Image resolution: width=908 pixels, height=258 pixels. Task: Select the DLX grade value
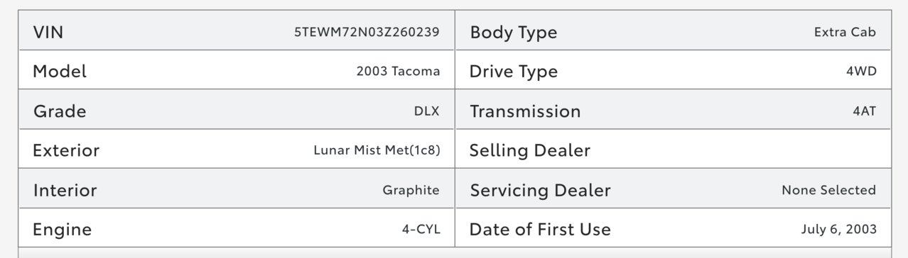click(x=427, y=111)
